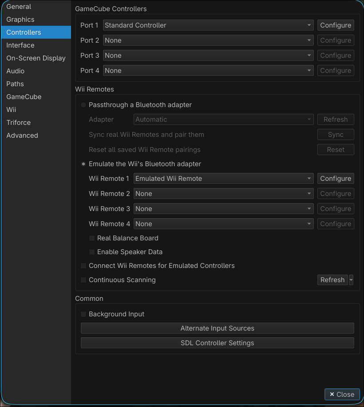The image size is (364, 407).
Task: Expand Wii Remote 3 dropdown
Action: pyautogui.click(x=223, y=209)
